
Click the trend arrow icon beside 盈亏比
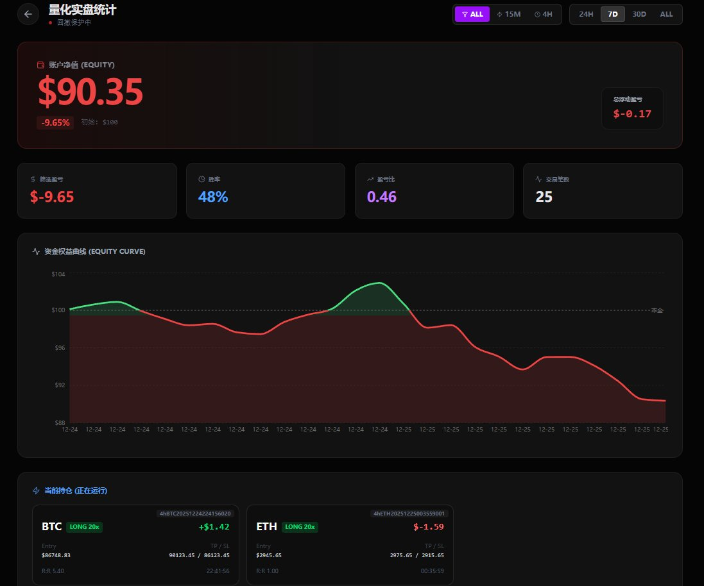(x=370, y=180)
